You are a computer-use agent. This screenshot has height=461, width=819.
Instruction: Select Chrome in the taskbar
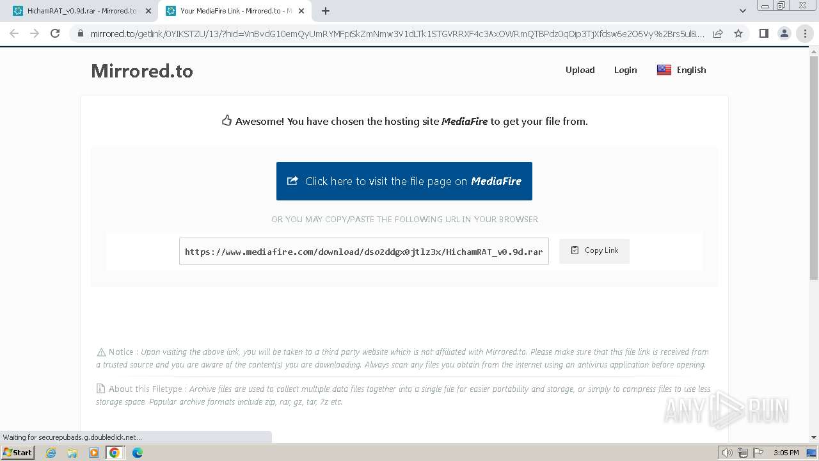pyautogui.click(x=115, y=453)
